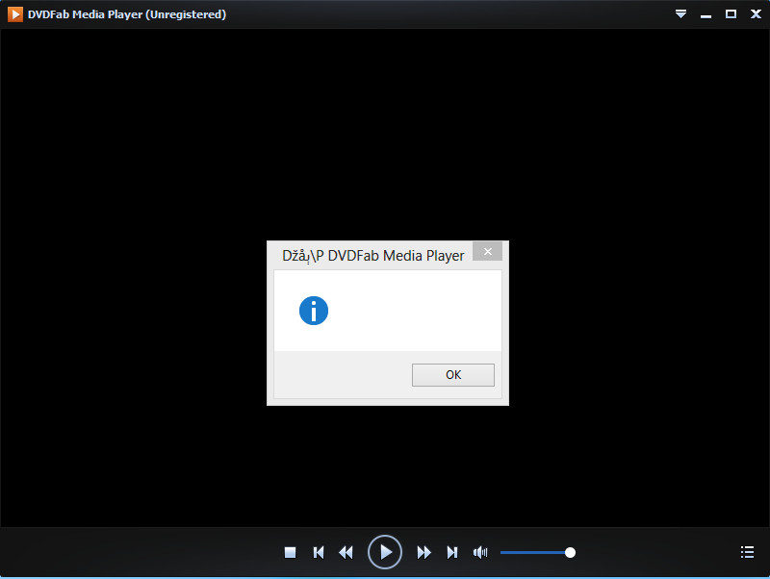Stop playback with the square Stop icon
Screen dimensions: 770x579
(290, 552)
